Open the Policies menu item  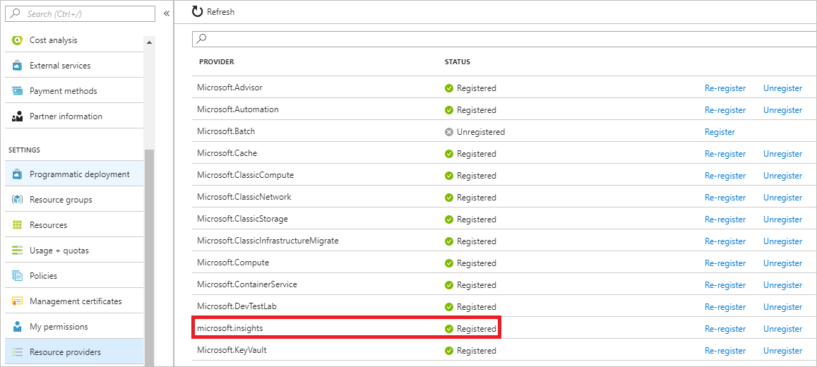(x=43, y=276)
